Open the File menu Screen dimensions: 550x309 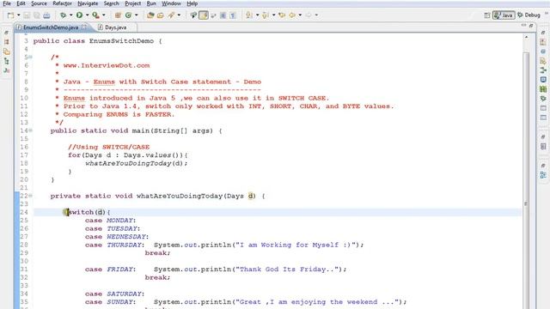(x=7, y=3)
